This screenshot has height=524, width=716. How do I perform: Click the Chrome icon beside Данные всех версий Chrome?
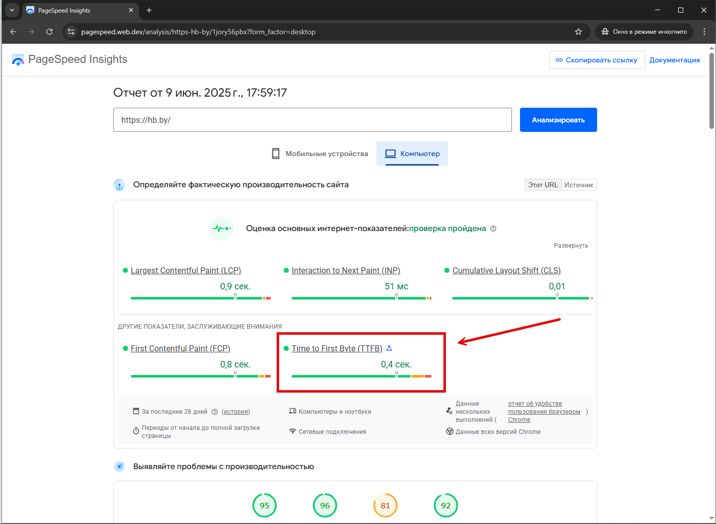tap(450, 431)
